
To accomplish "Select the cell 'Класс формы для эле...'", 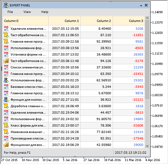I will pos(25,126).
